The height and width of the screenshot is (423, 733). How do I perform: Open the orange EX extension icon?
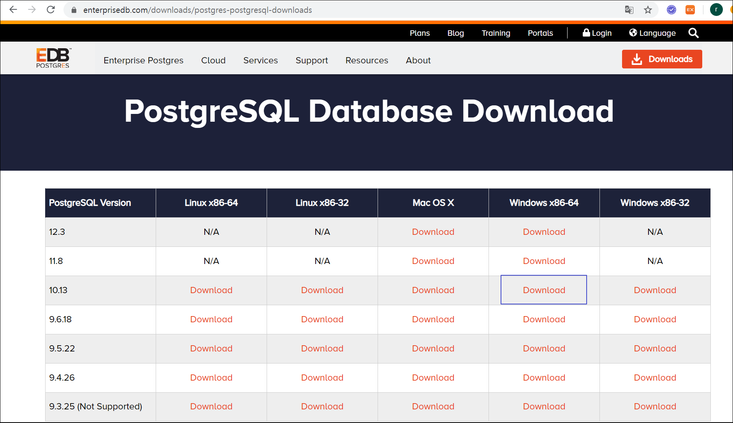[x=690, y=10]
